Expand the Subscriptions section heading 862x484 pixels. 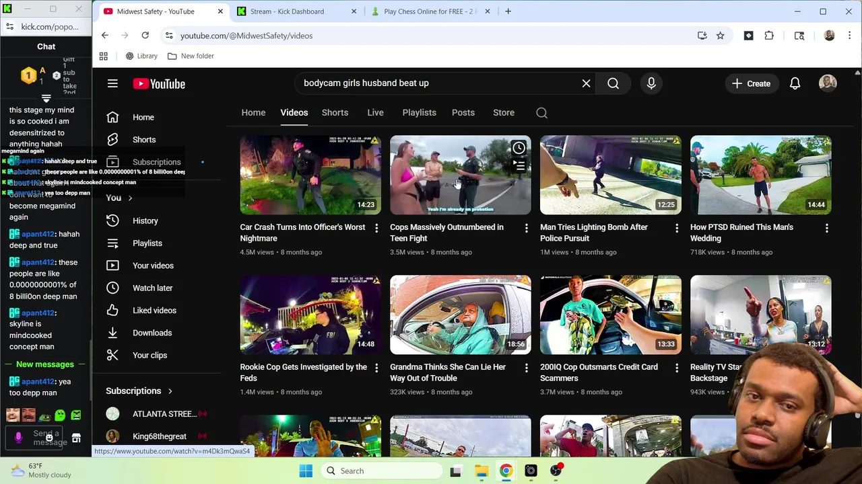pos(138,391)
